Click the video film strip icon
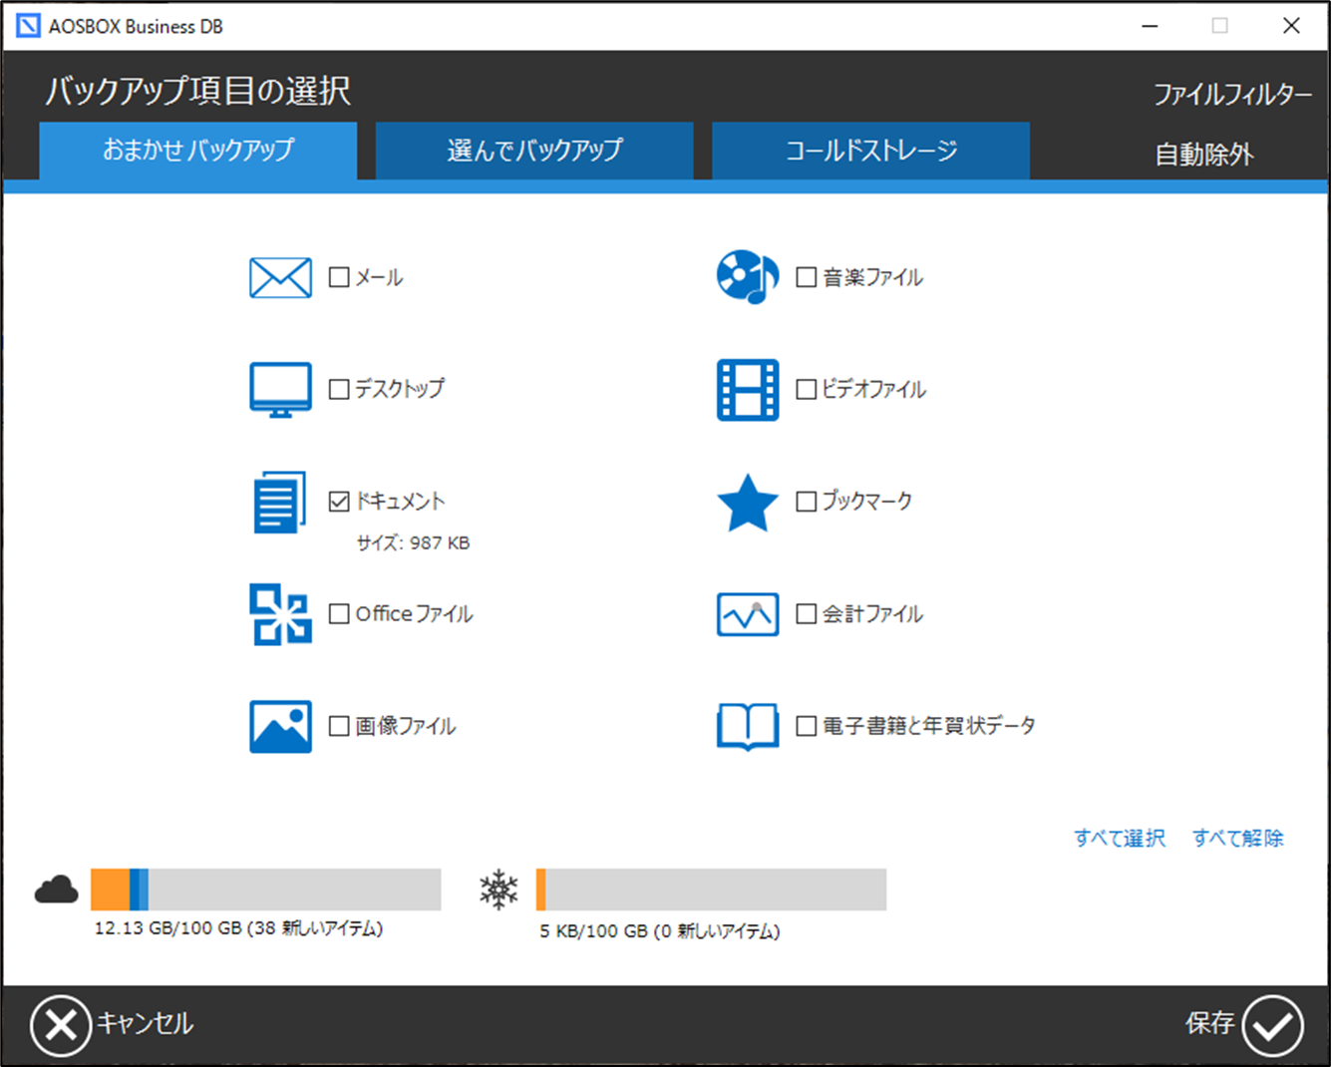1331x1067 pixels. (x=748, y=390)
